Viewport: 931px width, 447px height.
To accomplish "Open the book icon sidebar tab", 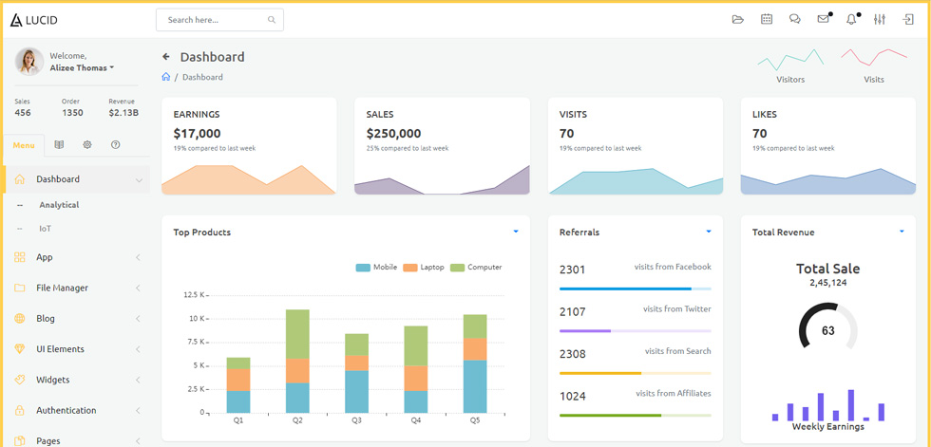I will point(59,144).
